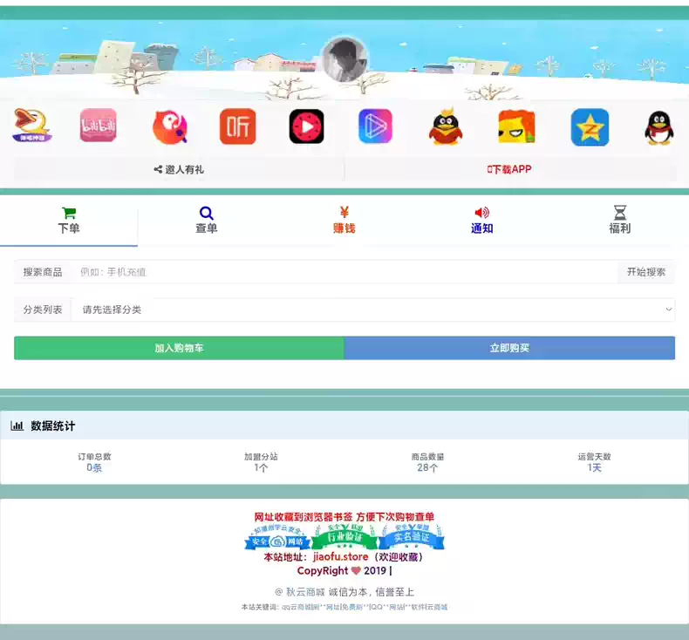
Task: Click the 加入购物车 button
Action: coord(180,348)
